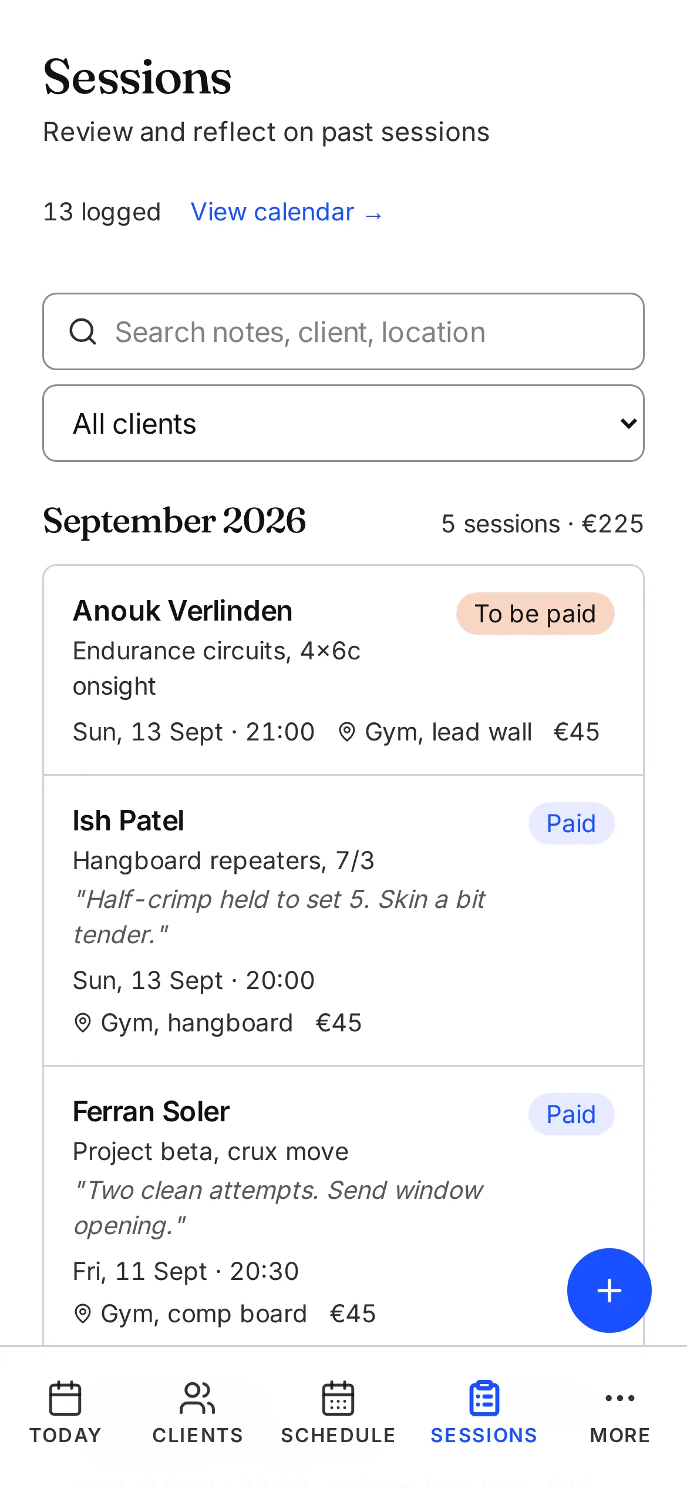
Task: Open Ferran Soler project beta session
Action: click(343, 1206)
